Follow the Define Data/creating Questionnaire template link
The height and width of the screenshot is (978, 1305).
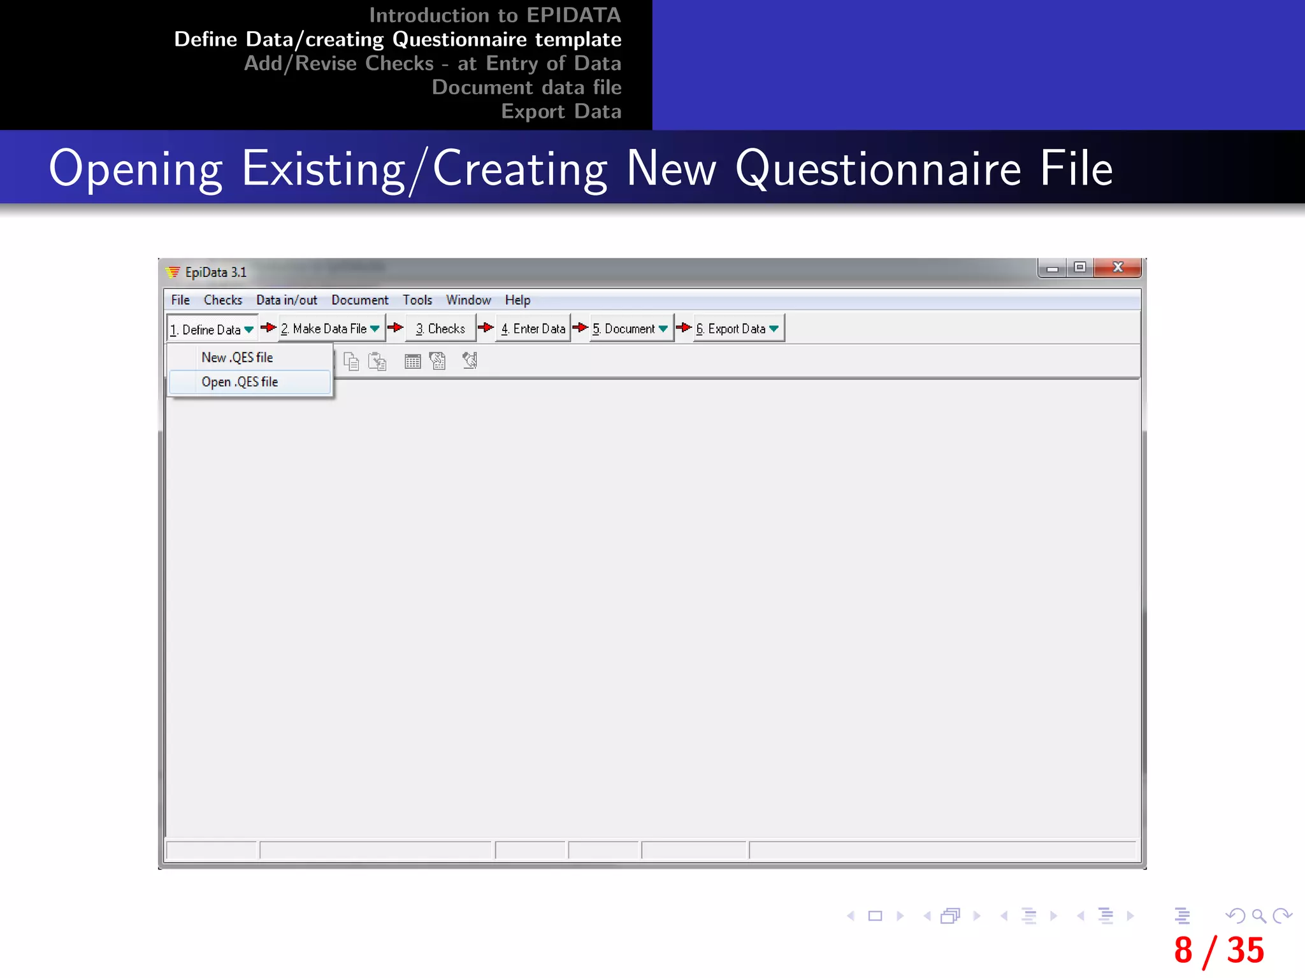(x=398, y=39)
